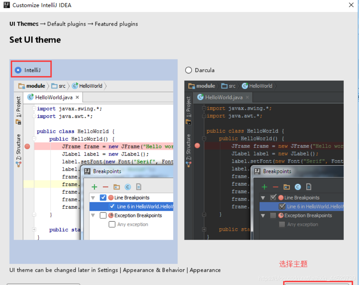Image resolution: width=359 pixels, height=285 pixels.
Task: Collapse Exception Breakpoints node in Darcula preview
Action: [263, 216]
